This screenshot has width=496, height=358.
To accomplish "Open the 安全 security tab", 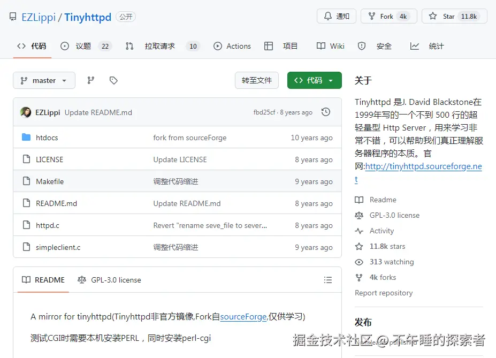I will [x=375, y=46].
